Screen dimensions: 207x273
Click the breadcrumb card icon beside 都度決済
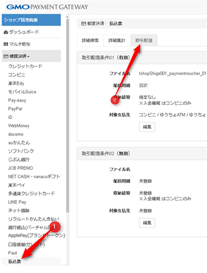83,23
